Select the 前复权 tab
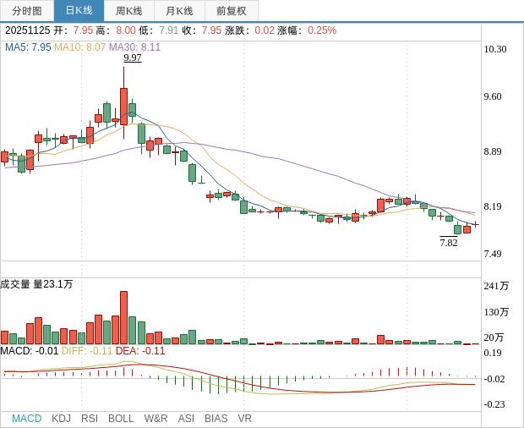524x428 pixels. pyautogui.click(x=232, y=11)
